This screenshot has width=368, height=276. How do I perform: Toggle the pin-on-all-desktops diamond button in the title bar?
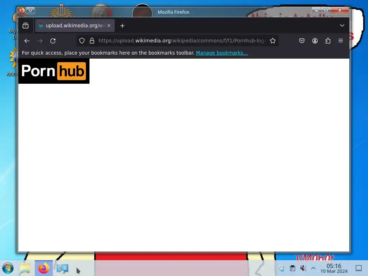pos(31,10)
